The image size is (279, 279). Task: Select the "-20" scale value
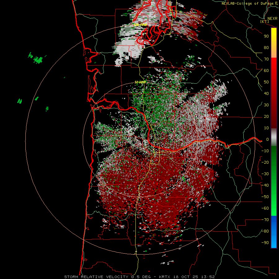pos(265,162)
